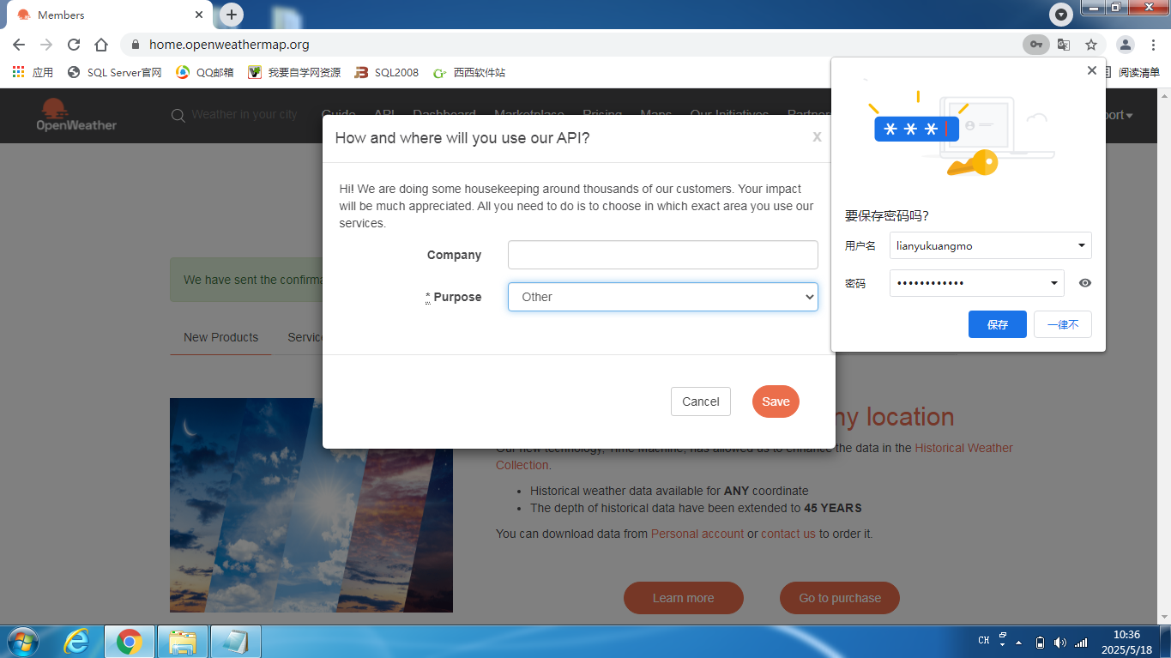The width and height of the screenshot is (1171, 658).
Task: Click Cancel in the API dialog
Action: (700, 401)
